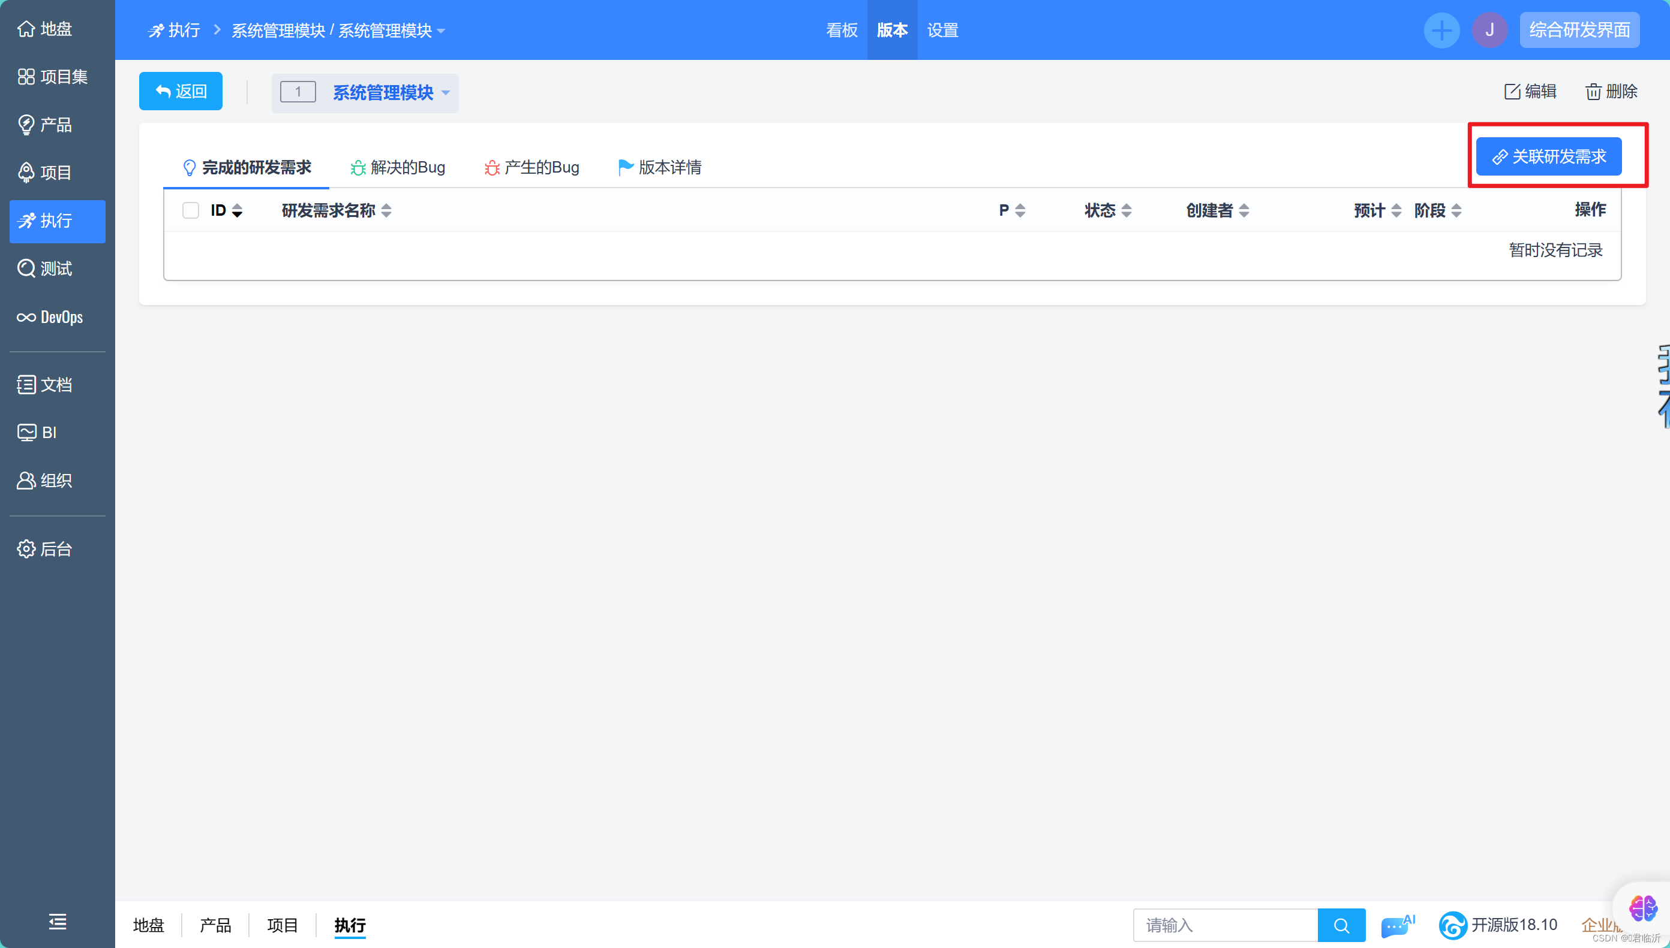Screen dimensions: 1670x948
Task: Toggle the select-all checkbox in table header
Action: 190,210
